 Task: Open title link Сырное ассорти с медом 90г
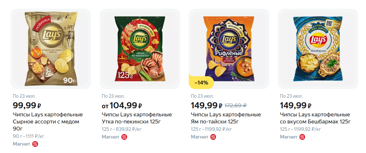click(48, 122)
